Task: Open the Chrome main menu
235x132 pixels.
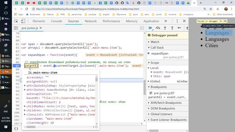Action: [x=232, y=9]
